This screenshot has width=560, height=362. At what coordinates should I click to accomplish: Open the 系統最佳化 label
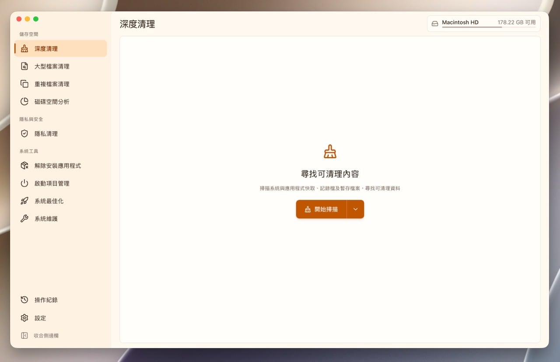click(x=49, y=201)
